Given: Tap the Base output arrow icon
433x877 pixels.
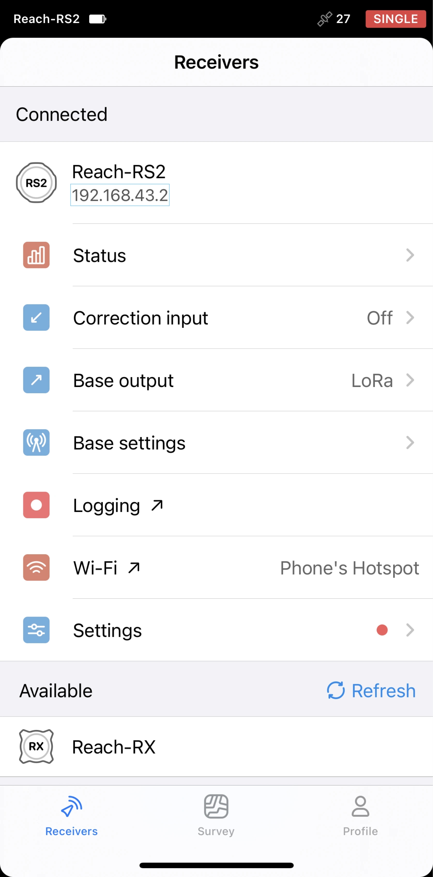Looking at the screenshot, I should coord(36,380).
